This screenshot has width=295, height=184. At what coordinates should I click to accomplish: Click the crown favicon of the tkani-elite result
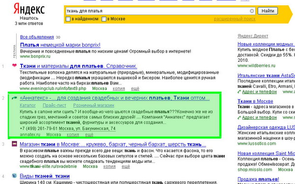pos(14,144)
